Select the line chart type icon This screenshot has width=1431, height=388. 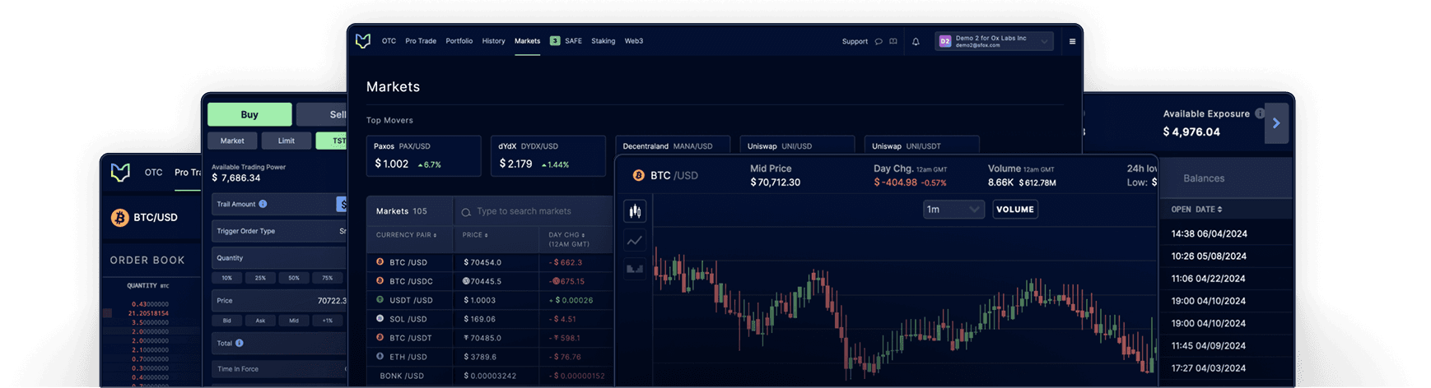[635, 240]
